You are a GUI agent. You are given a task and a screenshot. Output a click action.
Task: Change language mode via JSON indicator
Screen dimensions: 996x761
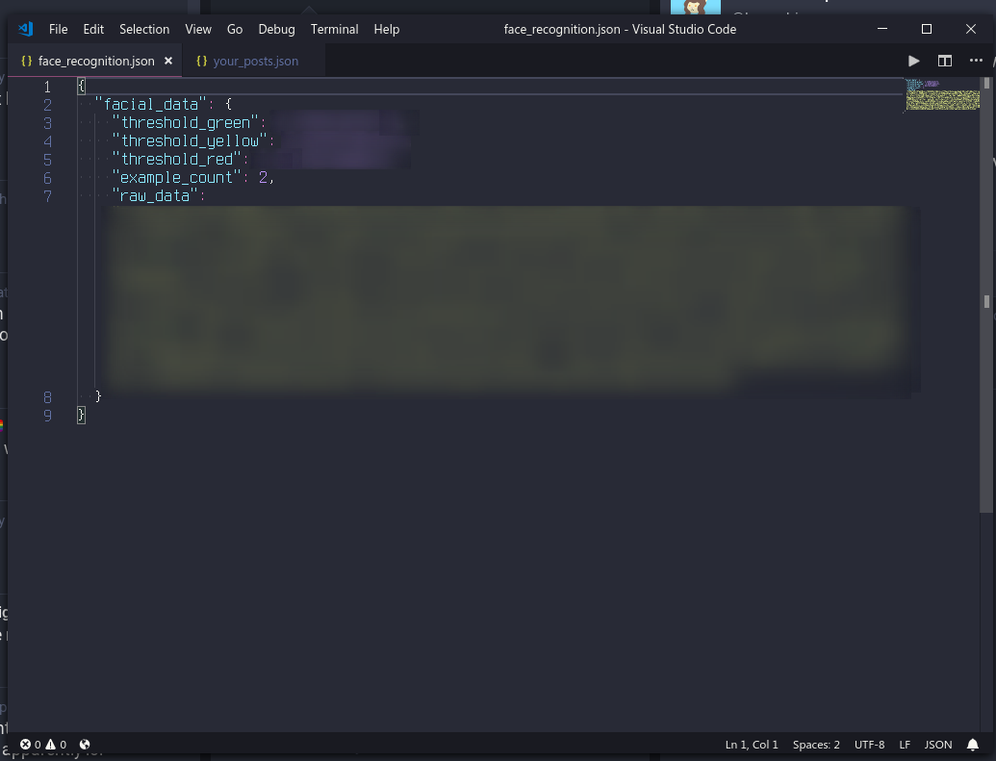[x=938, y=745]
